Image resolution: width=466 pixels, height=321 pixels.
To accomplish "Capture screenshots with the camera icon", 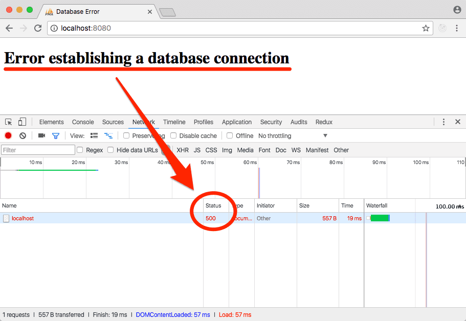I will [x=41, y=135].
